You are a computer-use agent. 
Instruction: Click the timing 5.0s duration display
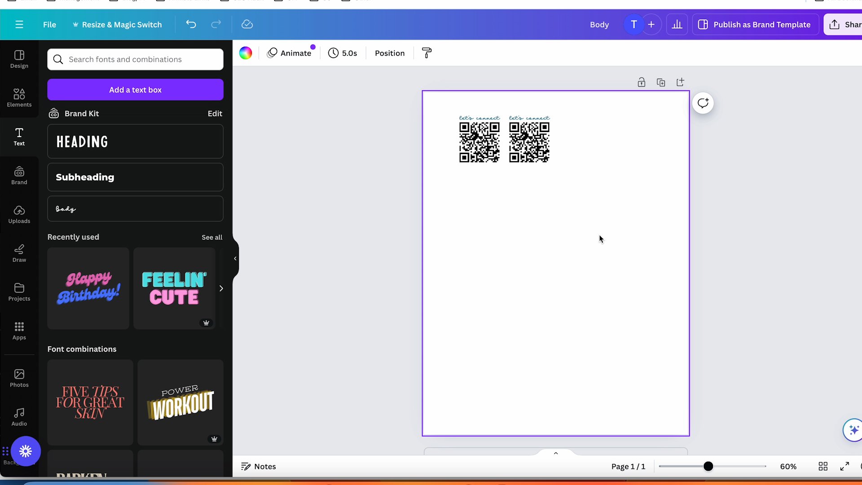click(x=343, y=53)
